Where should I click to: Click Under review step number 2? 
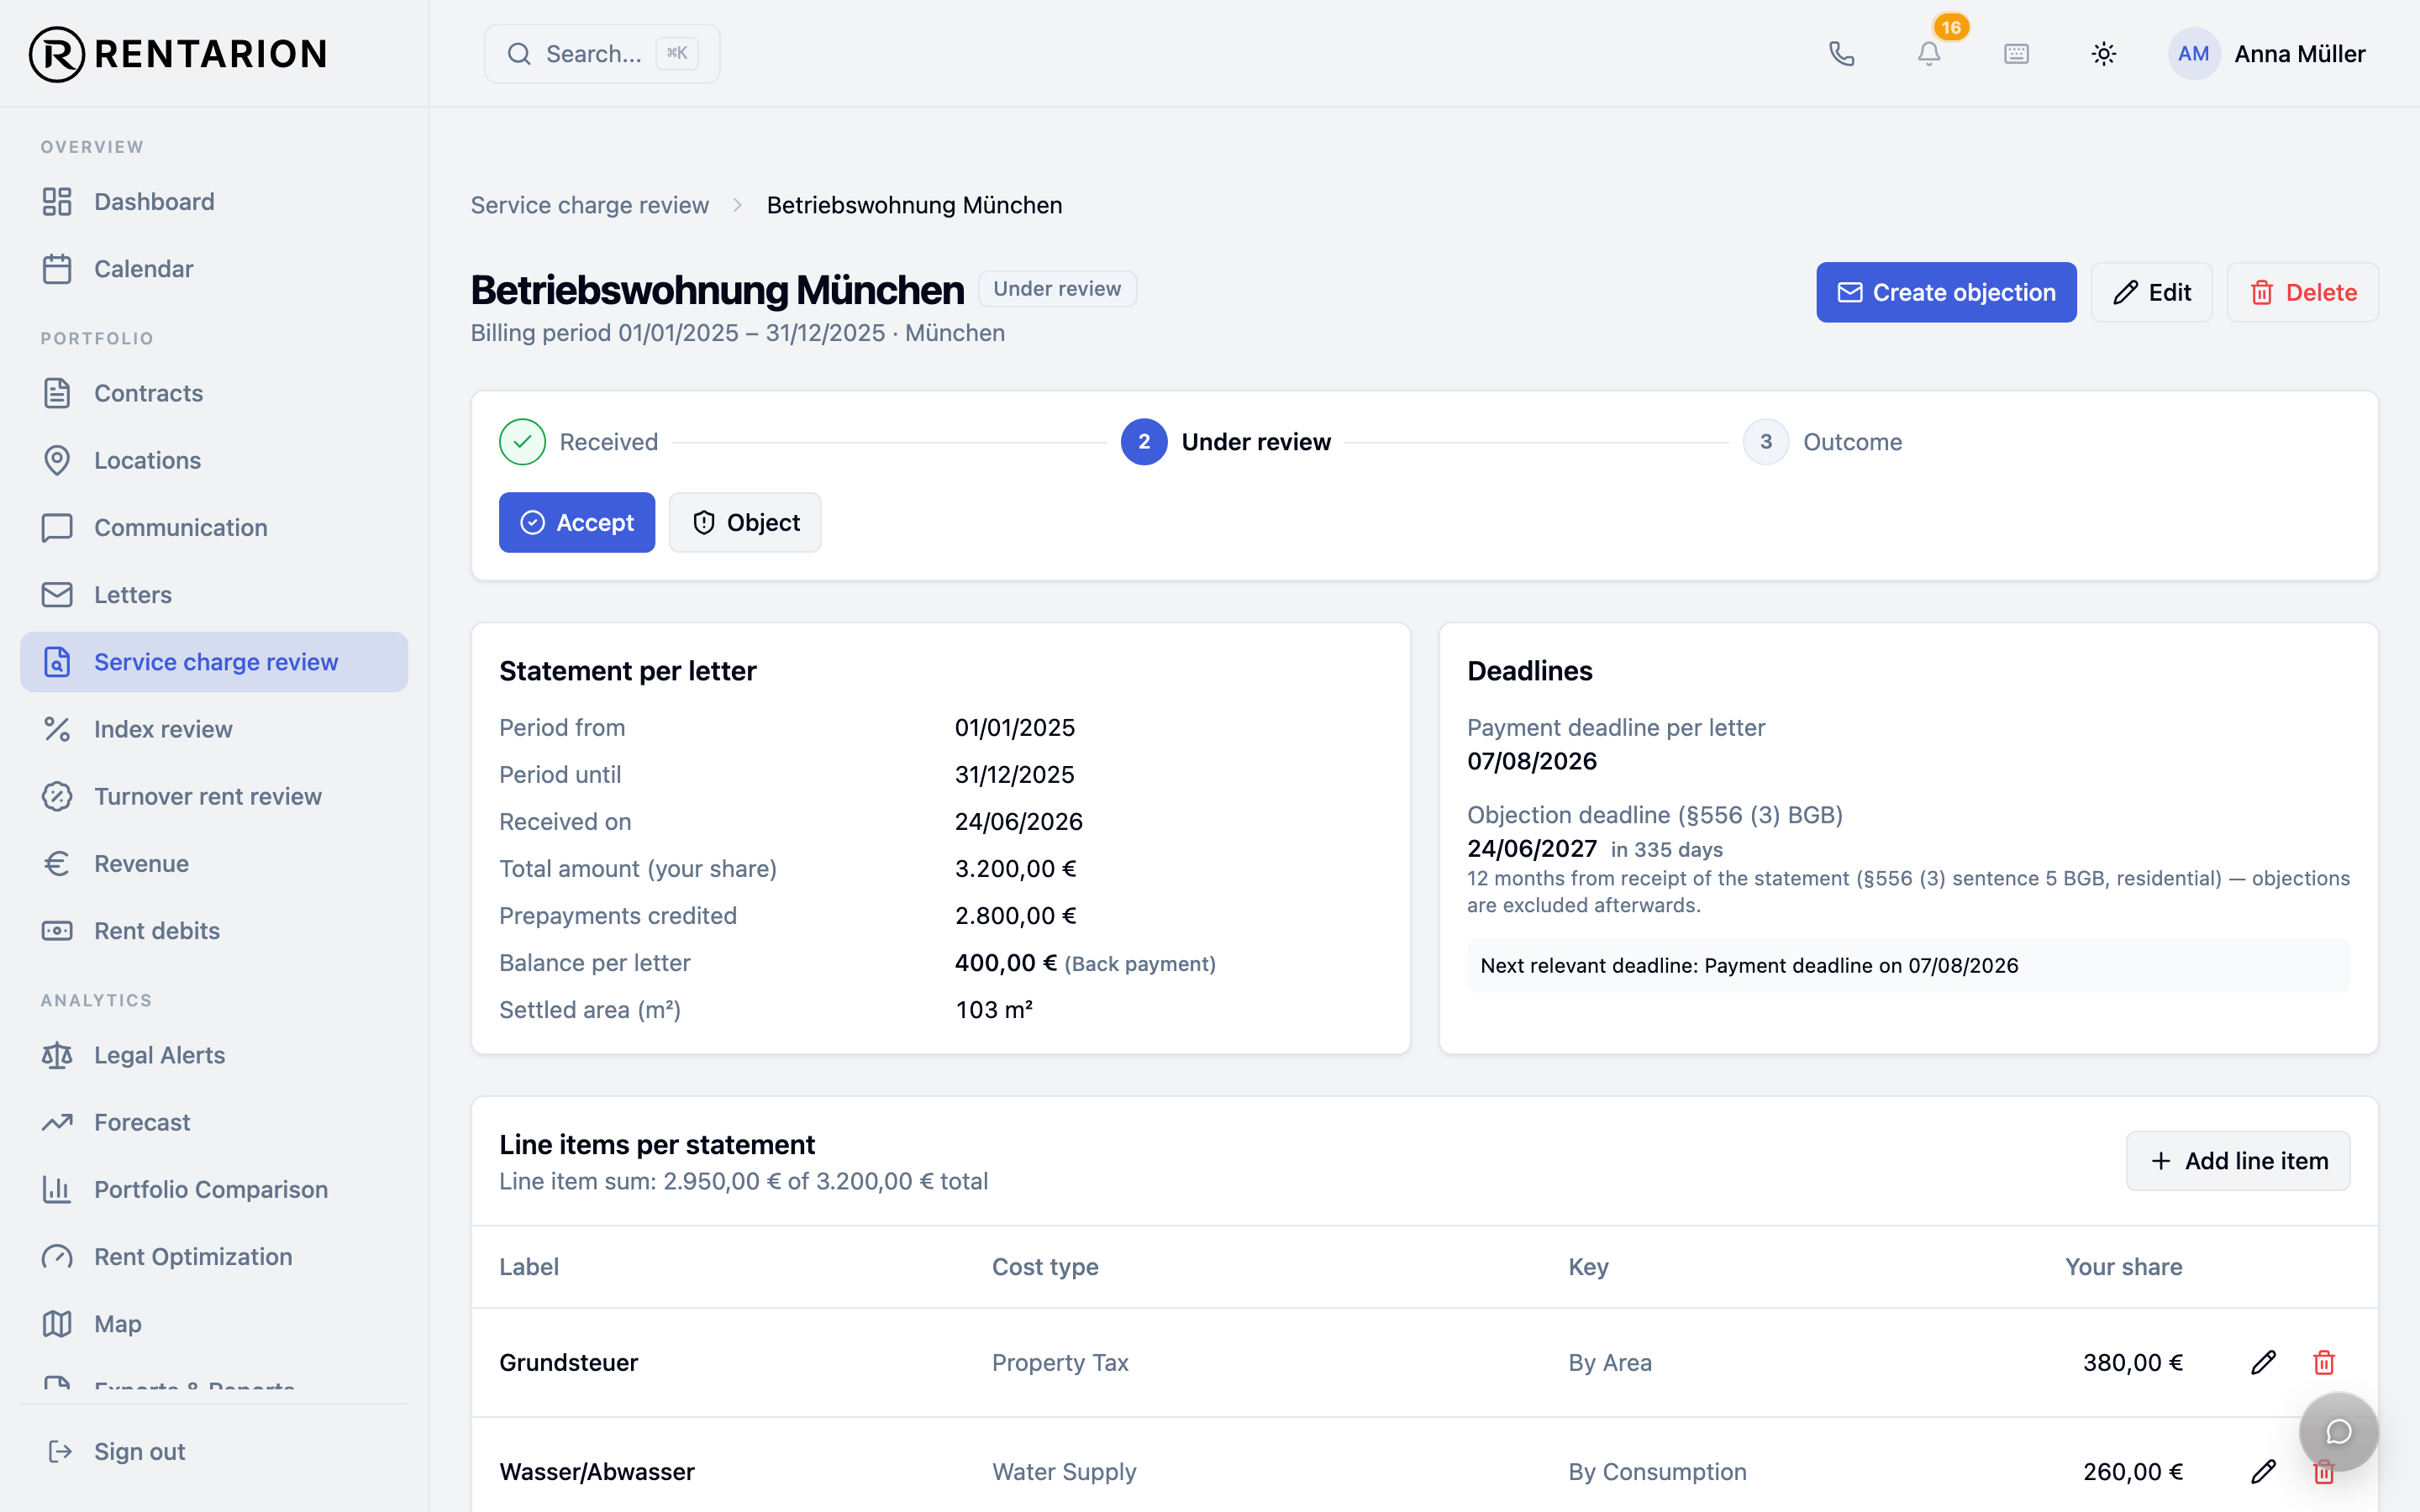[x=1144, y=442]
